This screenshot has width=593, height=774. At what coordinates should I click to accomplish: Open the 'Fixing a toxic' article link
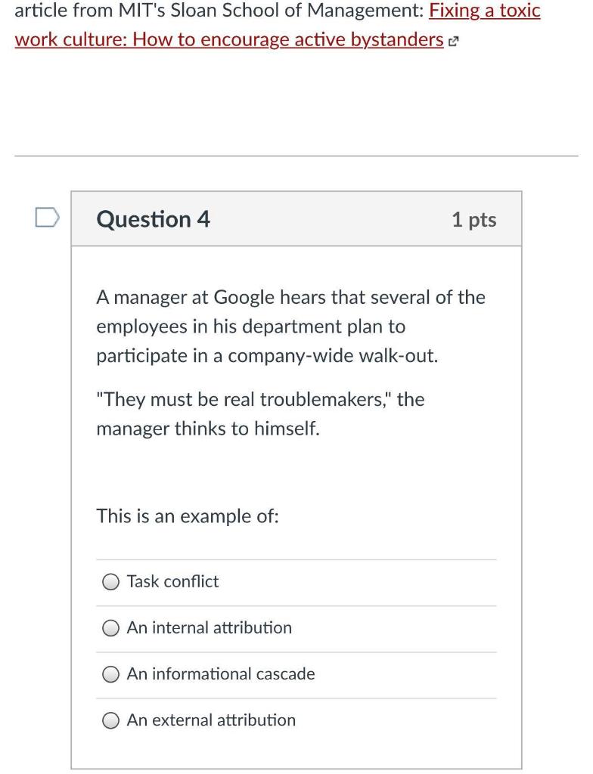click(x=485, y=11)
